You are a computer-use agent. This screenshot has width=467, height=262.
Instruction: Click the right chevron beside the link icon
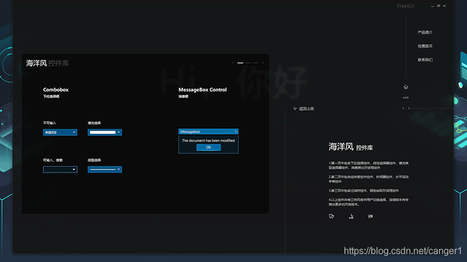click(409, 108)
